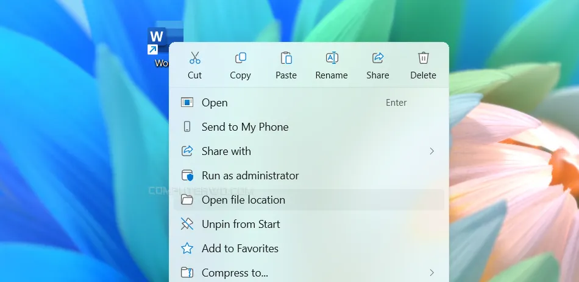This screenshot has width=579, height=282.
Task: Click the unpin icon for Unpin from Start
Action: 187,224
